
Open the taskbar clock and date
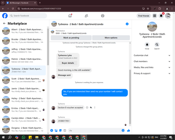click(163, 137)
